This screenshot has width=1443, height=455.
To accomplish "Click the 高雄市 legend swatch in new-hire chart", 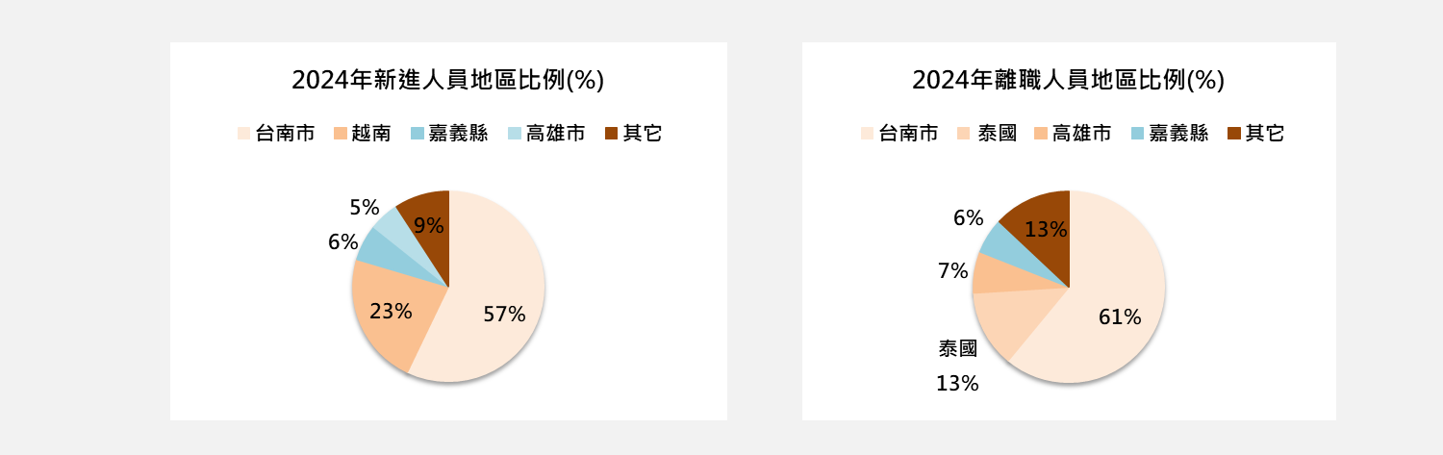I will tap(514, 135).
